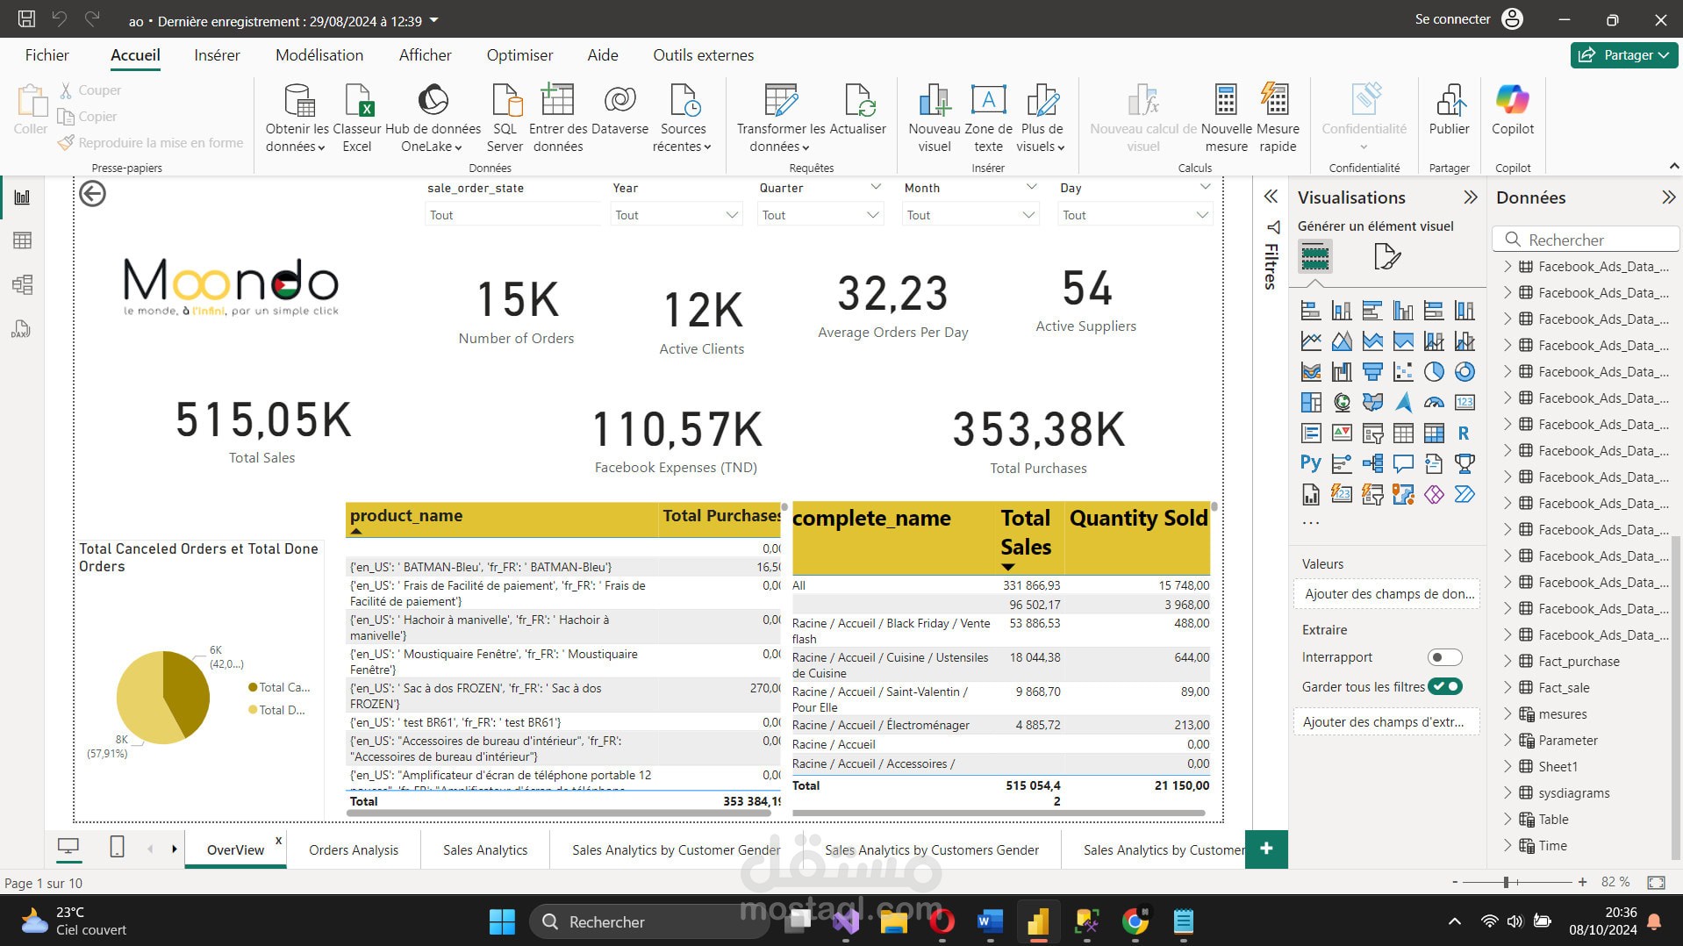The width and height of the screenshot is (1683, 946).
Task: Click SQL Server data source
Action: pyautogui.click(x=505, y=118)
